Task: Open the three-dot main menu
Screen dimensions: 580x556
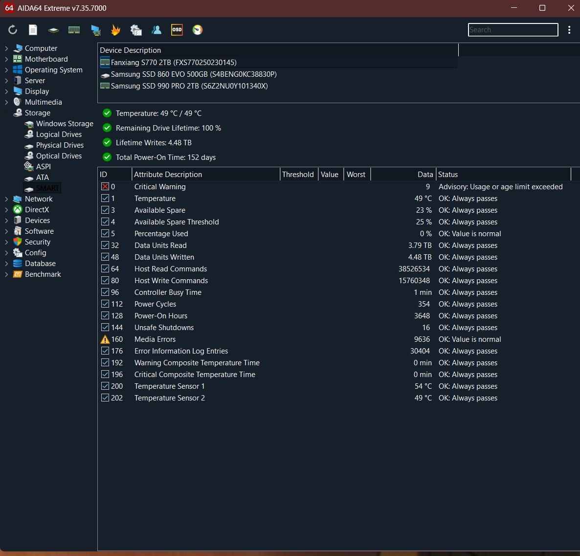Action: pyautogui.click(x=569, y=30)
